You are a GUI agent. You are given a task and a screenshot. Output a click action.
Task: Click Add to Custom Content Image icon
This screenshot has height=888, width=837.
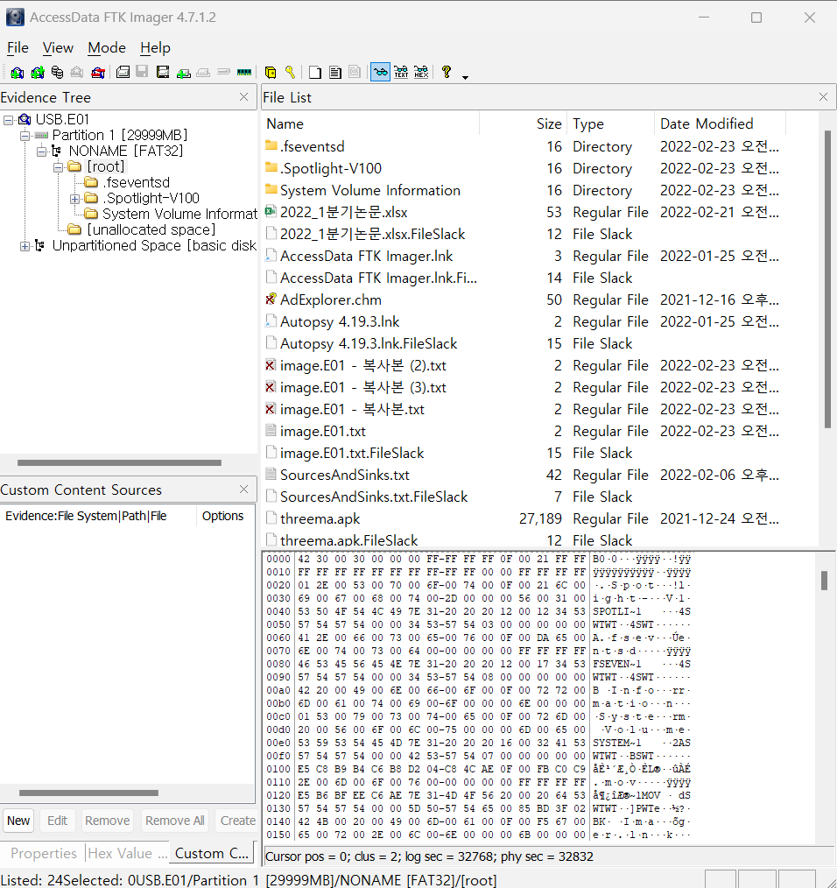click(x=183, y=73)
